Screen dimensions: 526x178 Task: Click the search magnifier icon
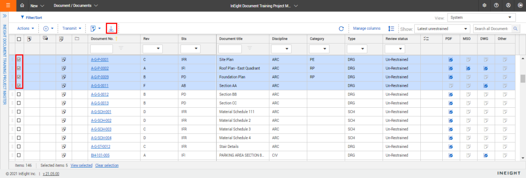(516, 29)
